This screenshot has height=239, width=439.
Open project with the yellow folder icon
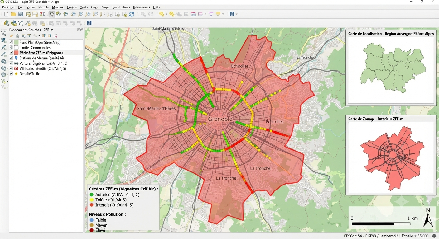(x=13, y=14)
